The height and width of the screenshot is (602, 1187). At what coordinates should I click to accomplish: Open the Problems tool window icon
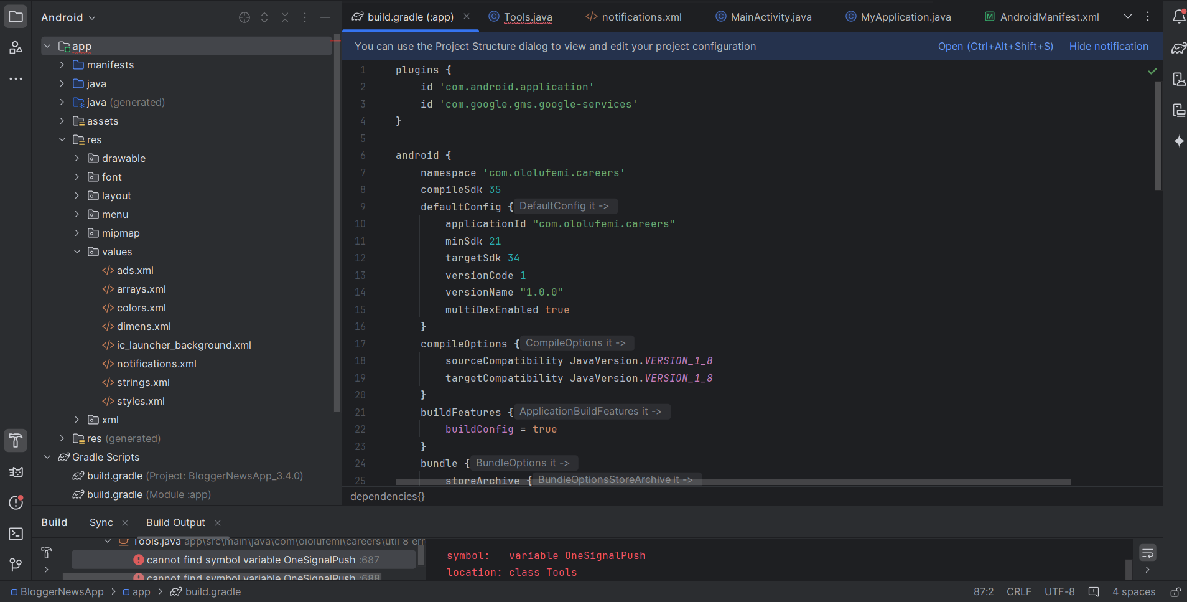pyautogui.click(x=16, y=502)
